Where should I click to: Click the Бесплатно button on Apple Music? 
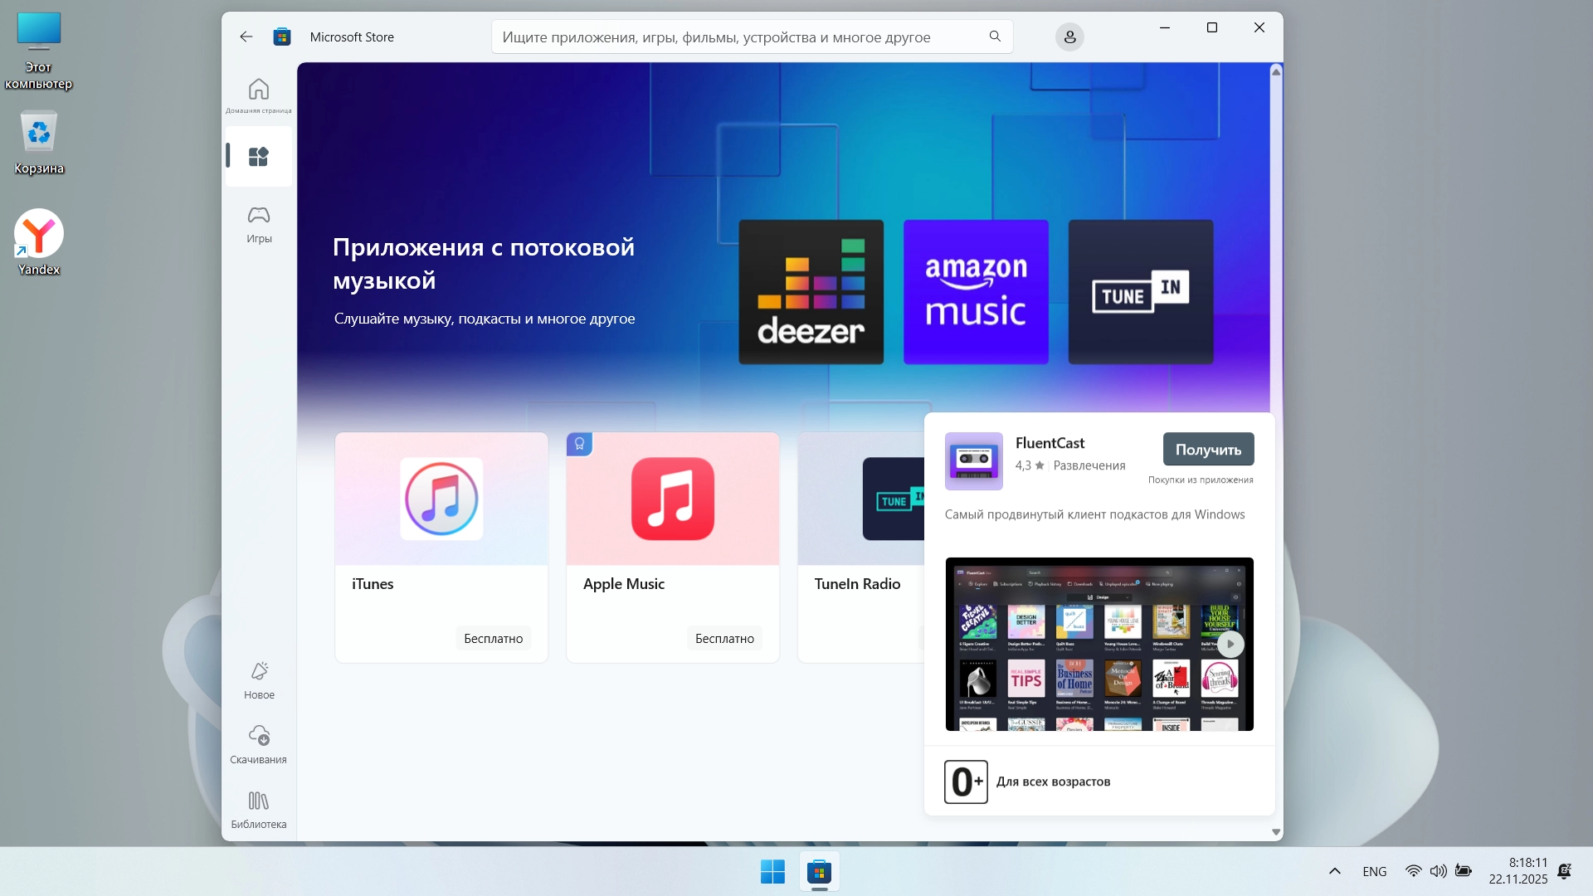point(724,638)
